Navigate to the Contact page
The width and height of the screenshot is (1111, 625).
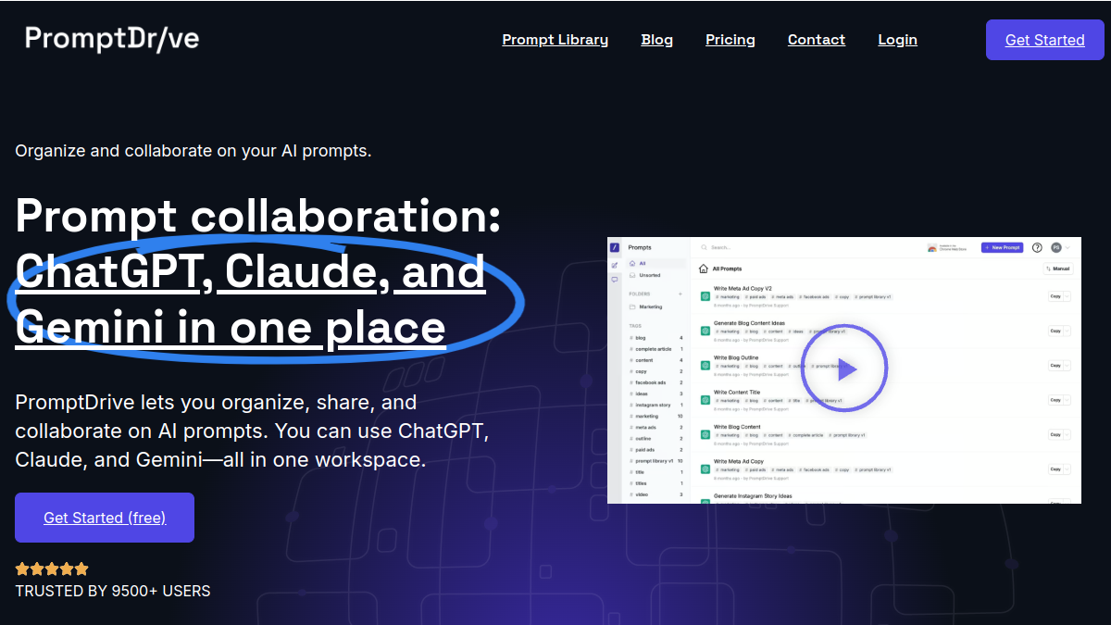[817, 40]
